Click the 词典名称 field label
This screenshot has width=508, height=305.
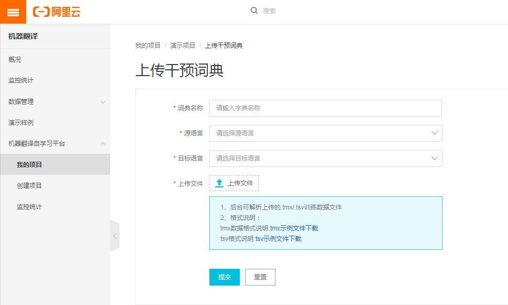click(190, 108)
